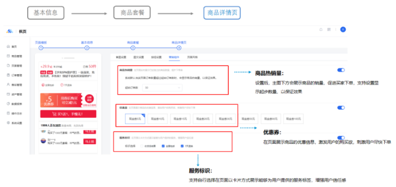
Task: Open the user avatar icon
Action: (343, 30)
